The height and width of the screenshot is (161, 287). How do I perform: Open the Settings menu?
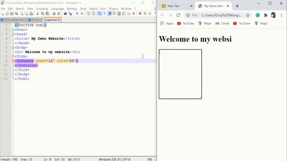pyautogui.click(x=72, y=9)
